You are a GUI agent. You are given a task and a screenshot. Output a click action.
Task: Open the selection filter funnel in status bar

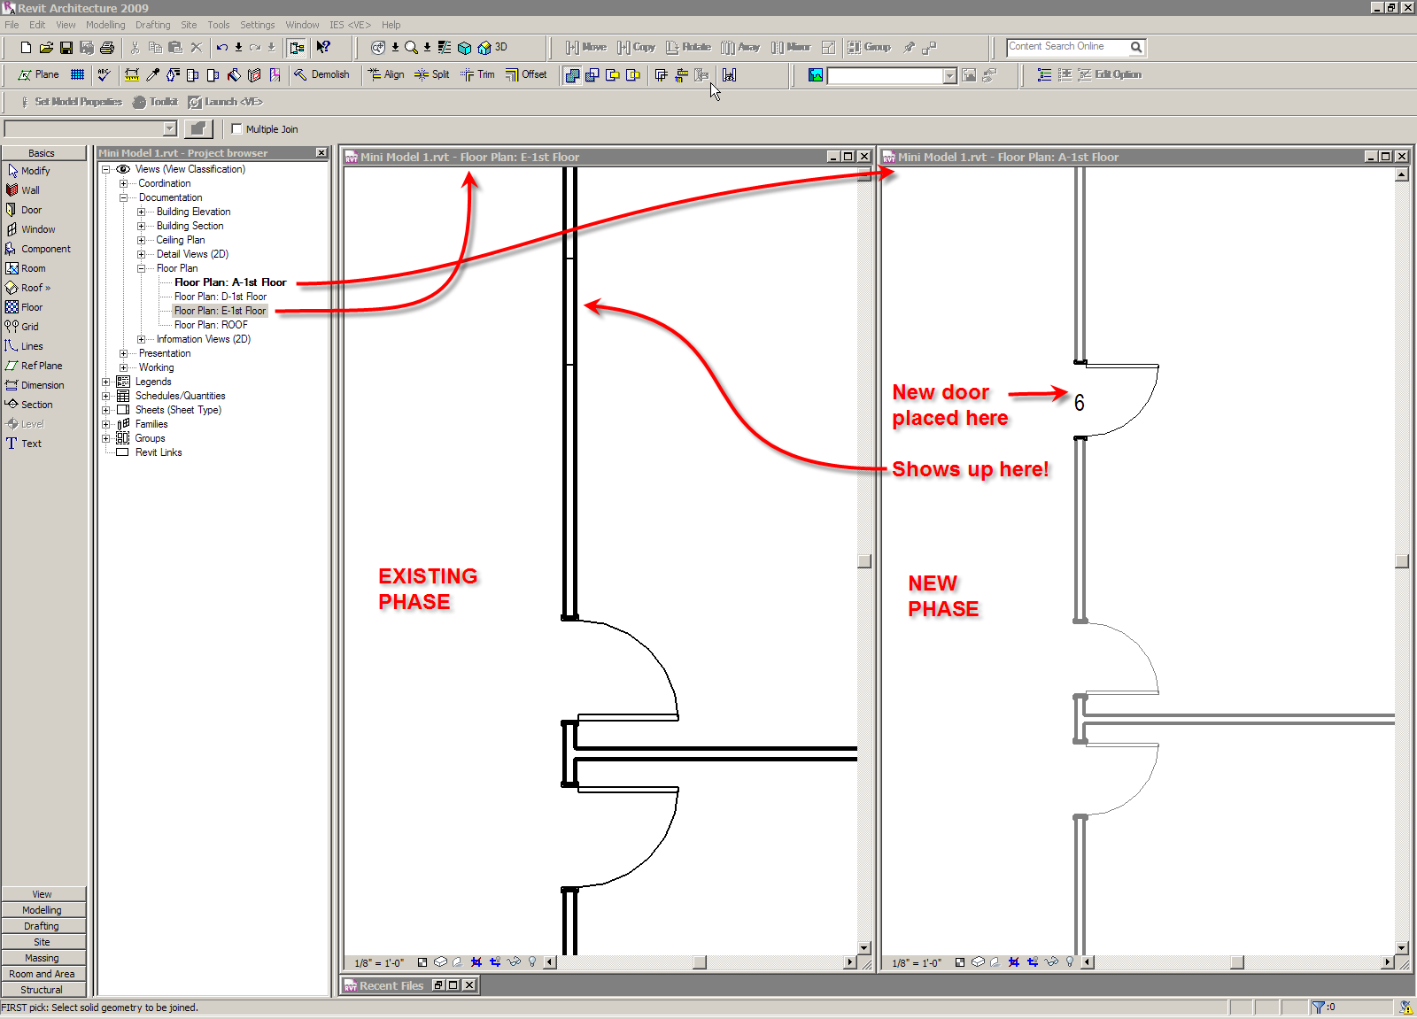coord(1318,1007)
